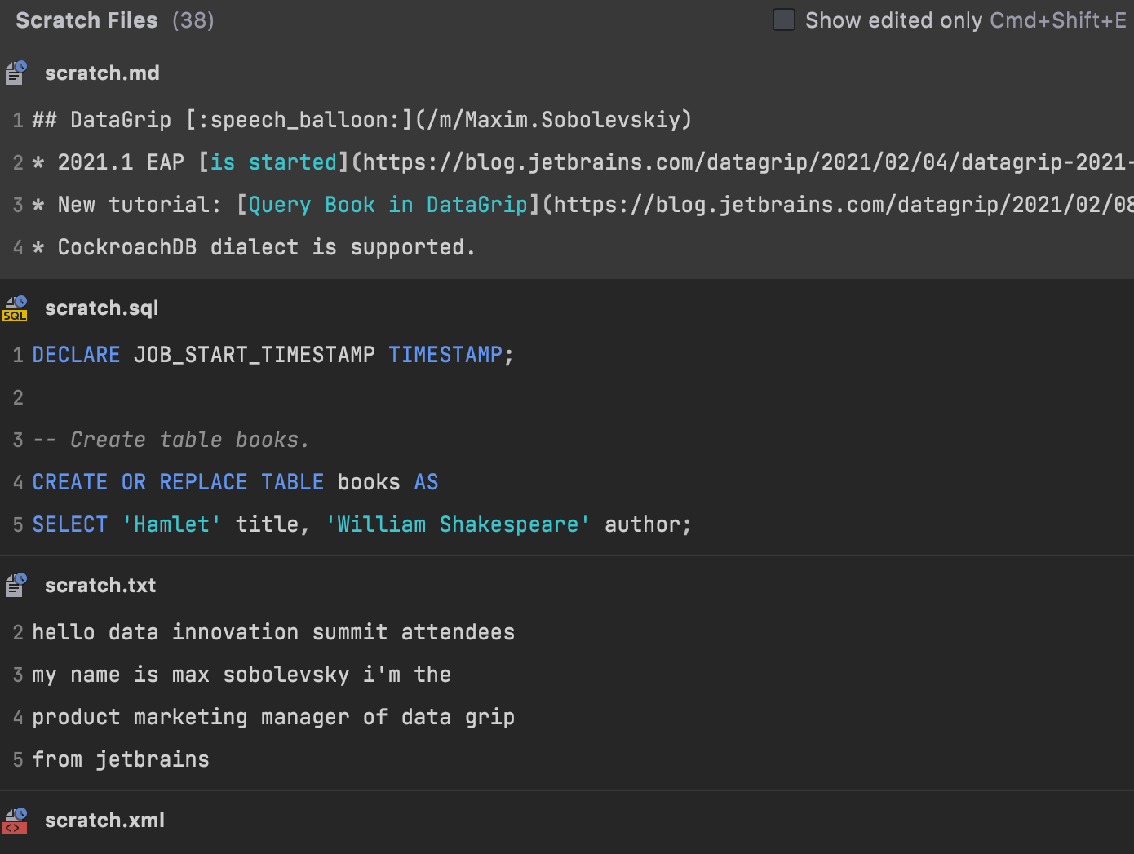The height and width of the screenshot is (854, 1134).
Task: Select the scratch.txt file name
Action: coord(100,586)
